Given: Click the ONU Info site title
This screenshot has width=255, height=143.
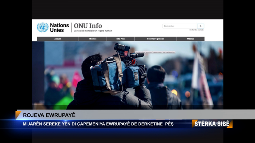Looking at the screenshot, I should tap(88, 26).
